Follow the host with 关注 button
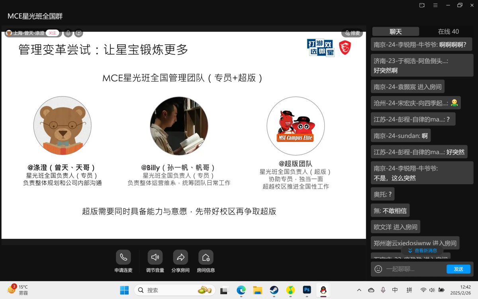 click(52, 33)
